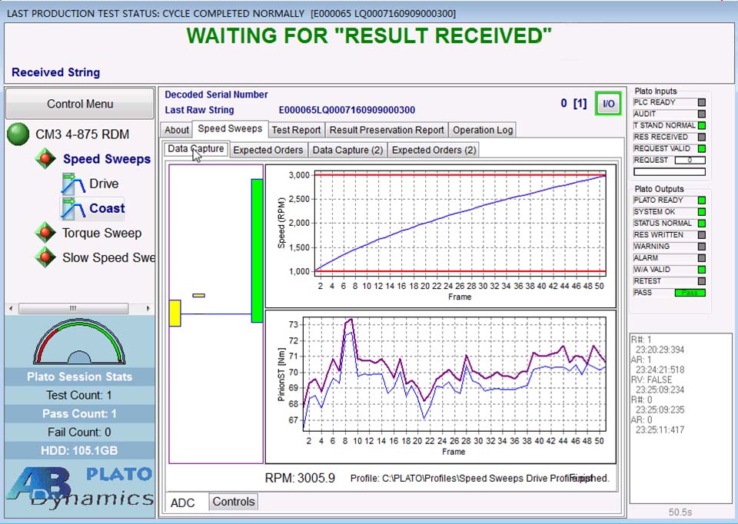Toggle the REQUEST VALID input indicator
This screenshot has height=524, width=738.
point(701,149)
